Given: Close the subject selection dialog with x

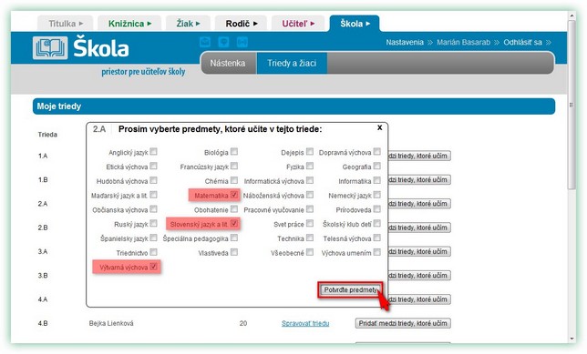Looking at the screenshot, I should coord(379,127).
